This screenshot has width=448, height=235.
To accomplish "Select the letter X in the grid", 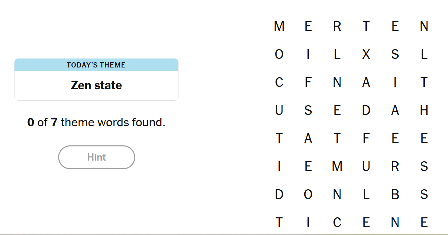I will click(x=366, y=54).
